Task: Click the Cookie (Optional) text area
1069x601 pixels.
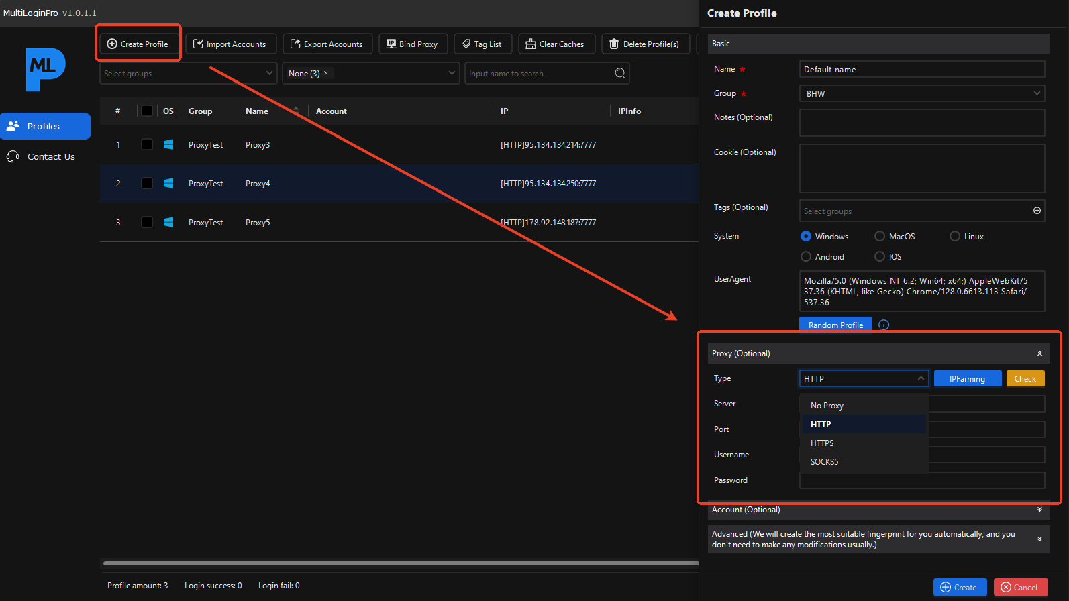Action: 922,168
